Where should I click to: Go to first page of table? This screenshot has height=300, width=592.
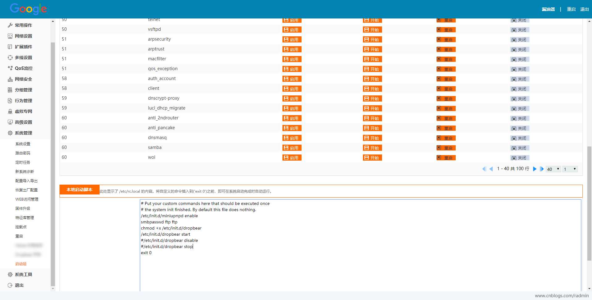484,169
